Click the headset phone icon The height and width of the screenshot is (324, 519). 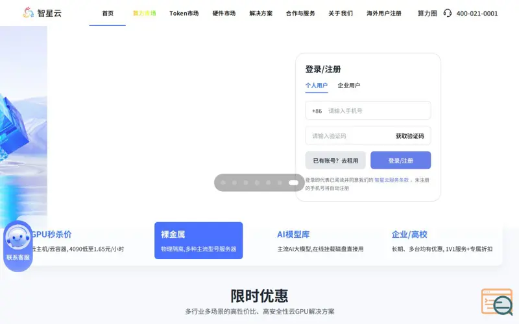point(448,13)
